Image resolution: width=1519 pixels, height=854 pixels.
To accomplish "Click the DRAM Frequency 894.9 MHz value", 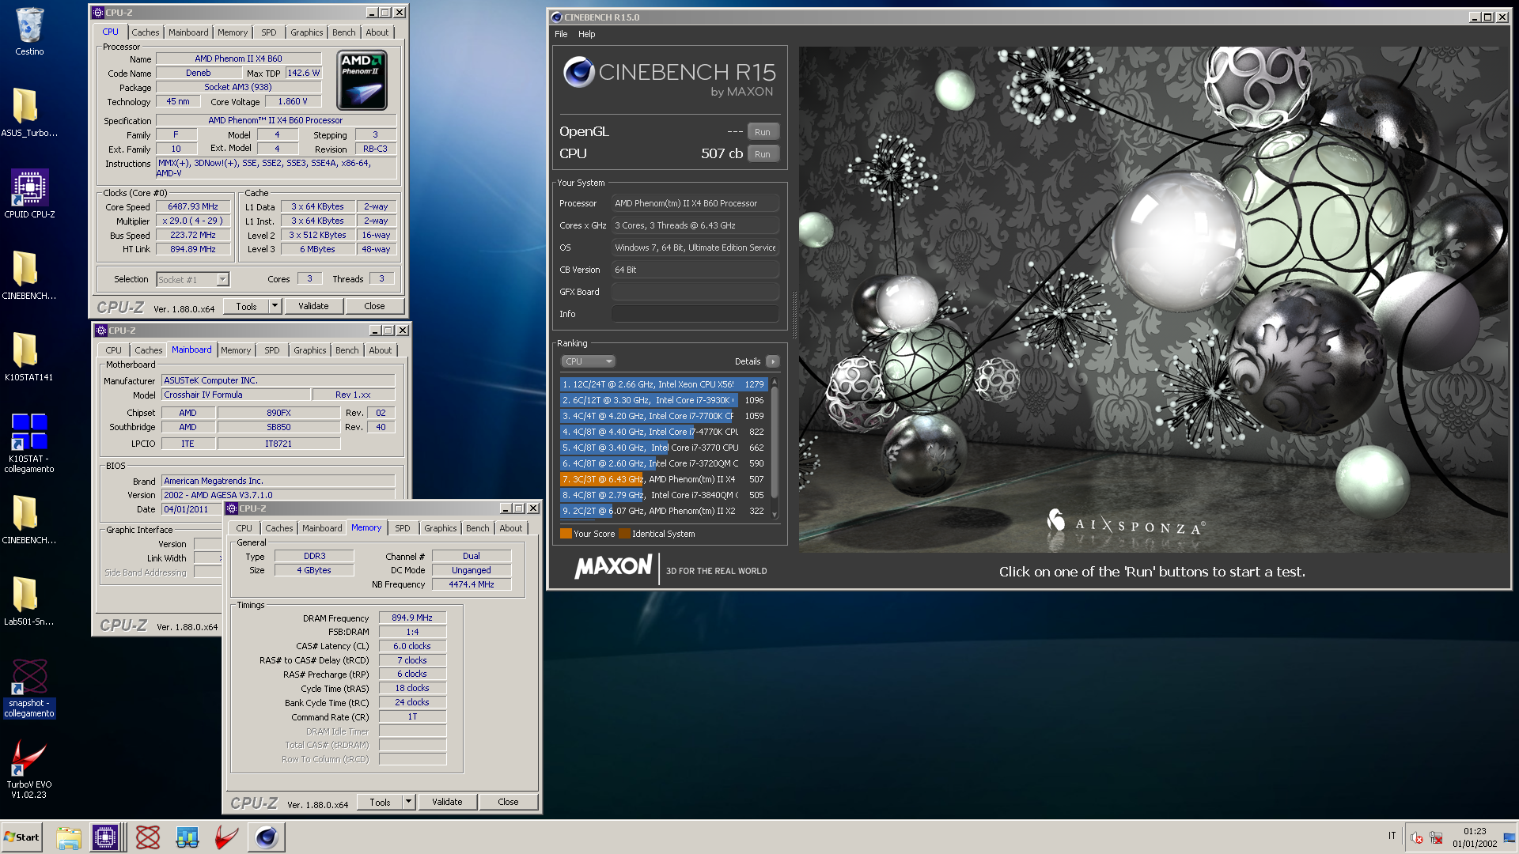I will coord(412,618).
